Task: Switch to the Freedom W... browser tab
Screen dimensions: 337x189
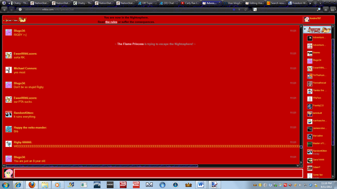Action: pyautogui.click(x=298, y=3)
